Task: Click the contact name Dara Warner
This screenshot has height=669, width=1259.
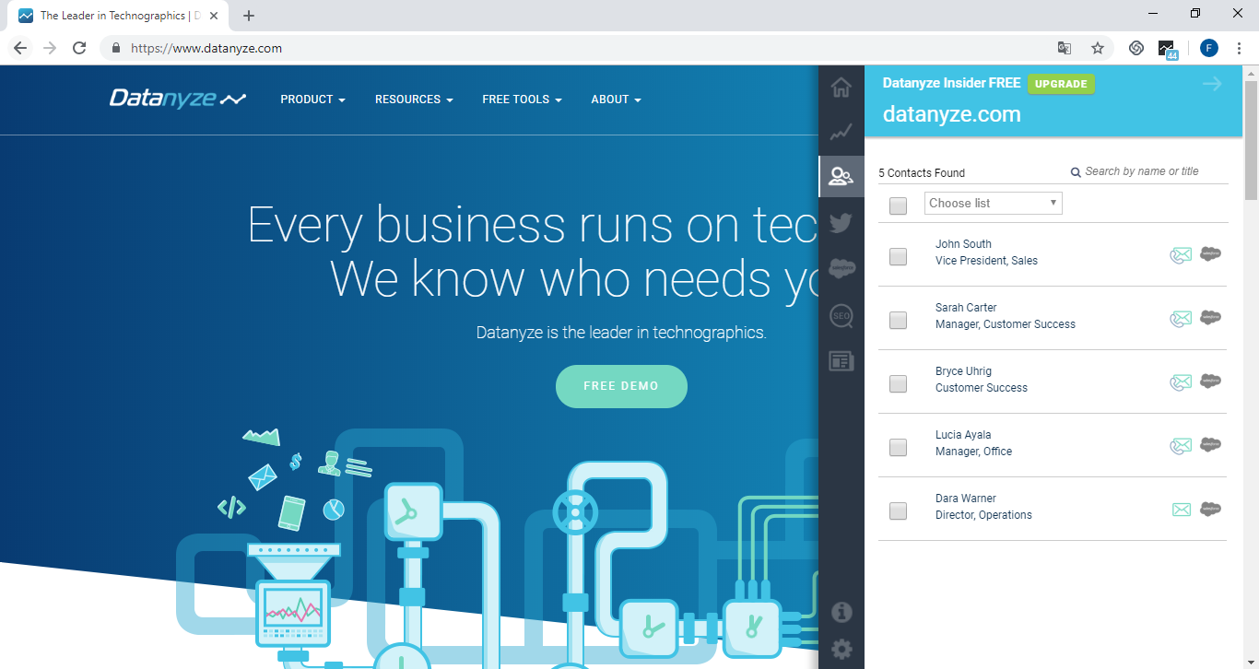Action: tap(966, 499)
